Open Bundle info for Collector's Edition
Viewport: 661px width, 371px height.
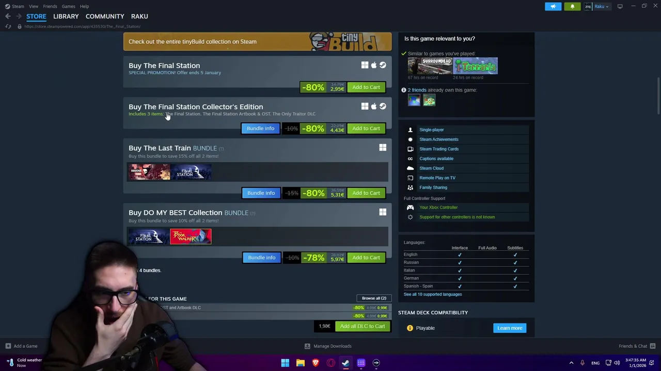(261, 128)
